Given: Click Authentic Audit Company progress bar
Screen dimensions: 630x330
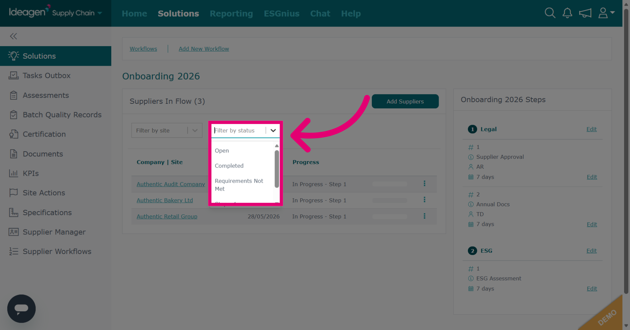Looking at the screenshot, I should pyautogui.click(x=389, y=184).
